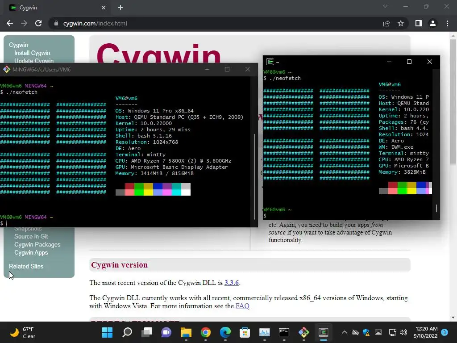Open the Related Sites sidebar link

pos(26,266)
